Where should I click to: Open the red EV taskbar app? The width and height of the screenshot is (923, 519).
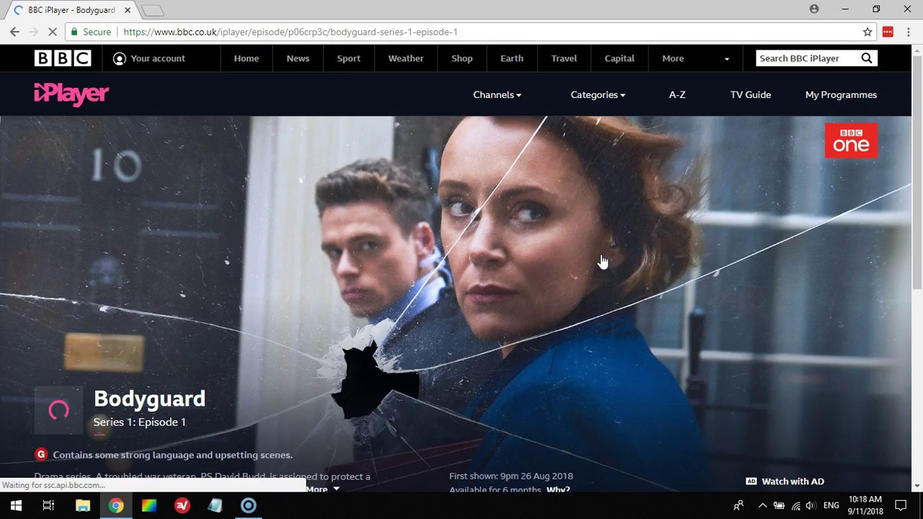tap(182, 505)
